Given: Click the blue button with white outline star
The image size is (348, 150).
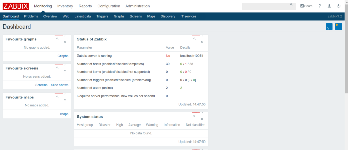Looking at the screenshot, I should tap(329, 27).
